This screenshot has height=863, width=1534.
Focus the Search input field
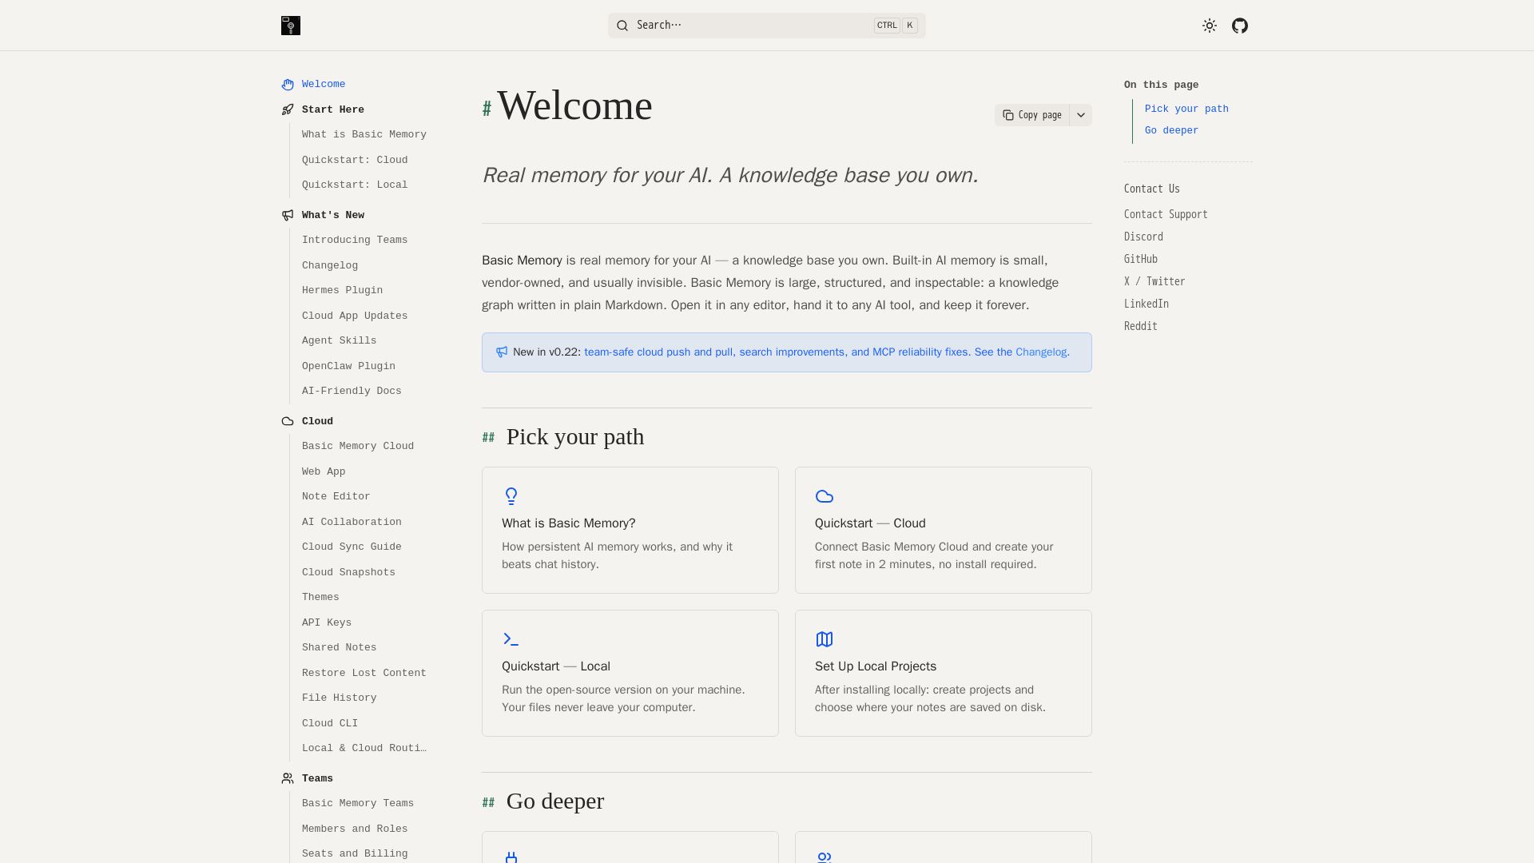[767, 26]
